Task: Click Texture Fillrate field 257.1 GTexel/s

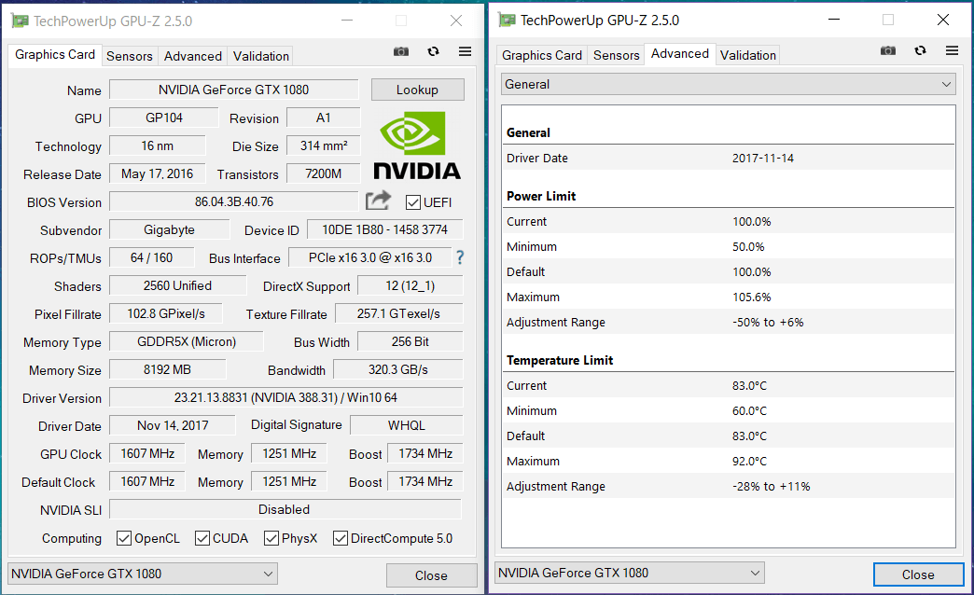Action: tap(398, 313)
